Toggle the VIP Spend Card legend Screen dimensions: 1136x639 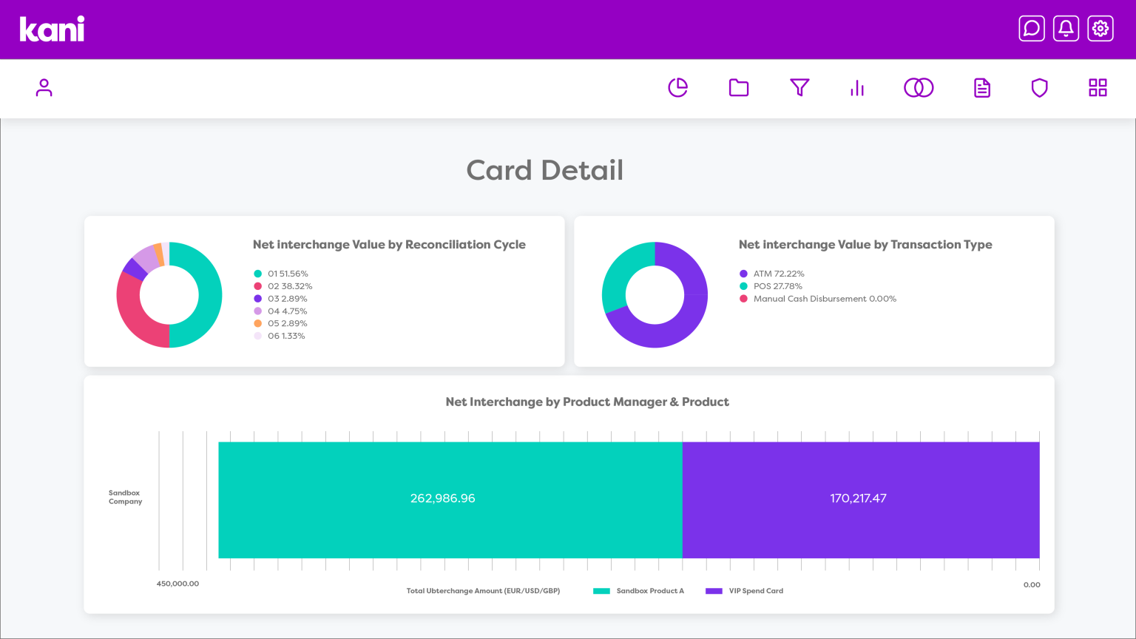click(x=745, y=591)
